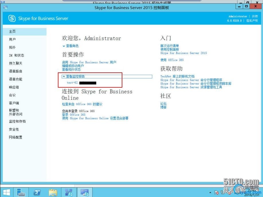Open 隐私声明 privacy link

(252, 21)
